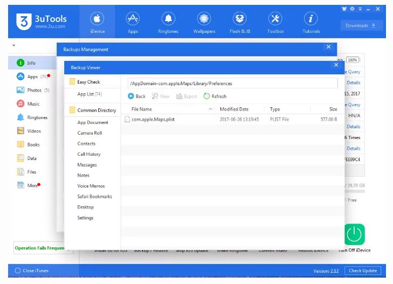The height and width of the screenshot is (284, 393).
Task: Click the backup path input field
Action: pos(232,84)
